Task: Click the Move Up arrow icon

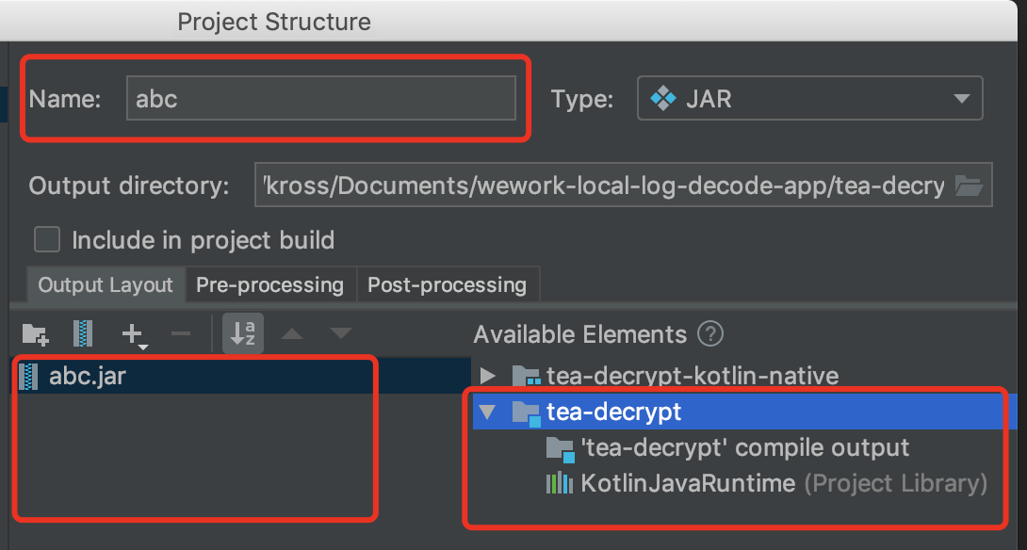Action: coord(292,333)
